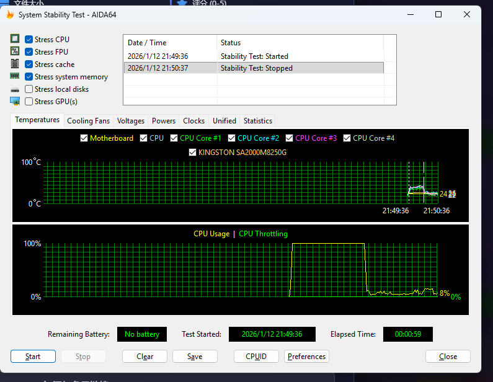The height and width of the screenshot is (382, 493).
Task: Click the CPU Throttling legend label
Action: [263, 234]
